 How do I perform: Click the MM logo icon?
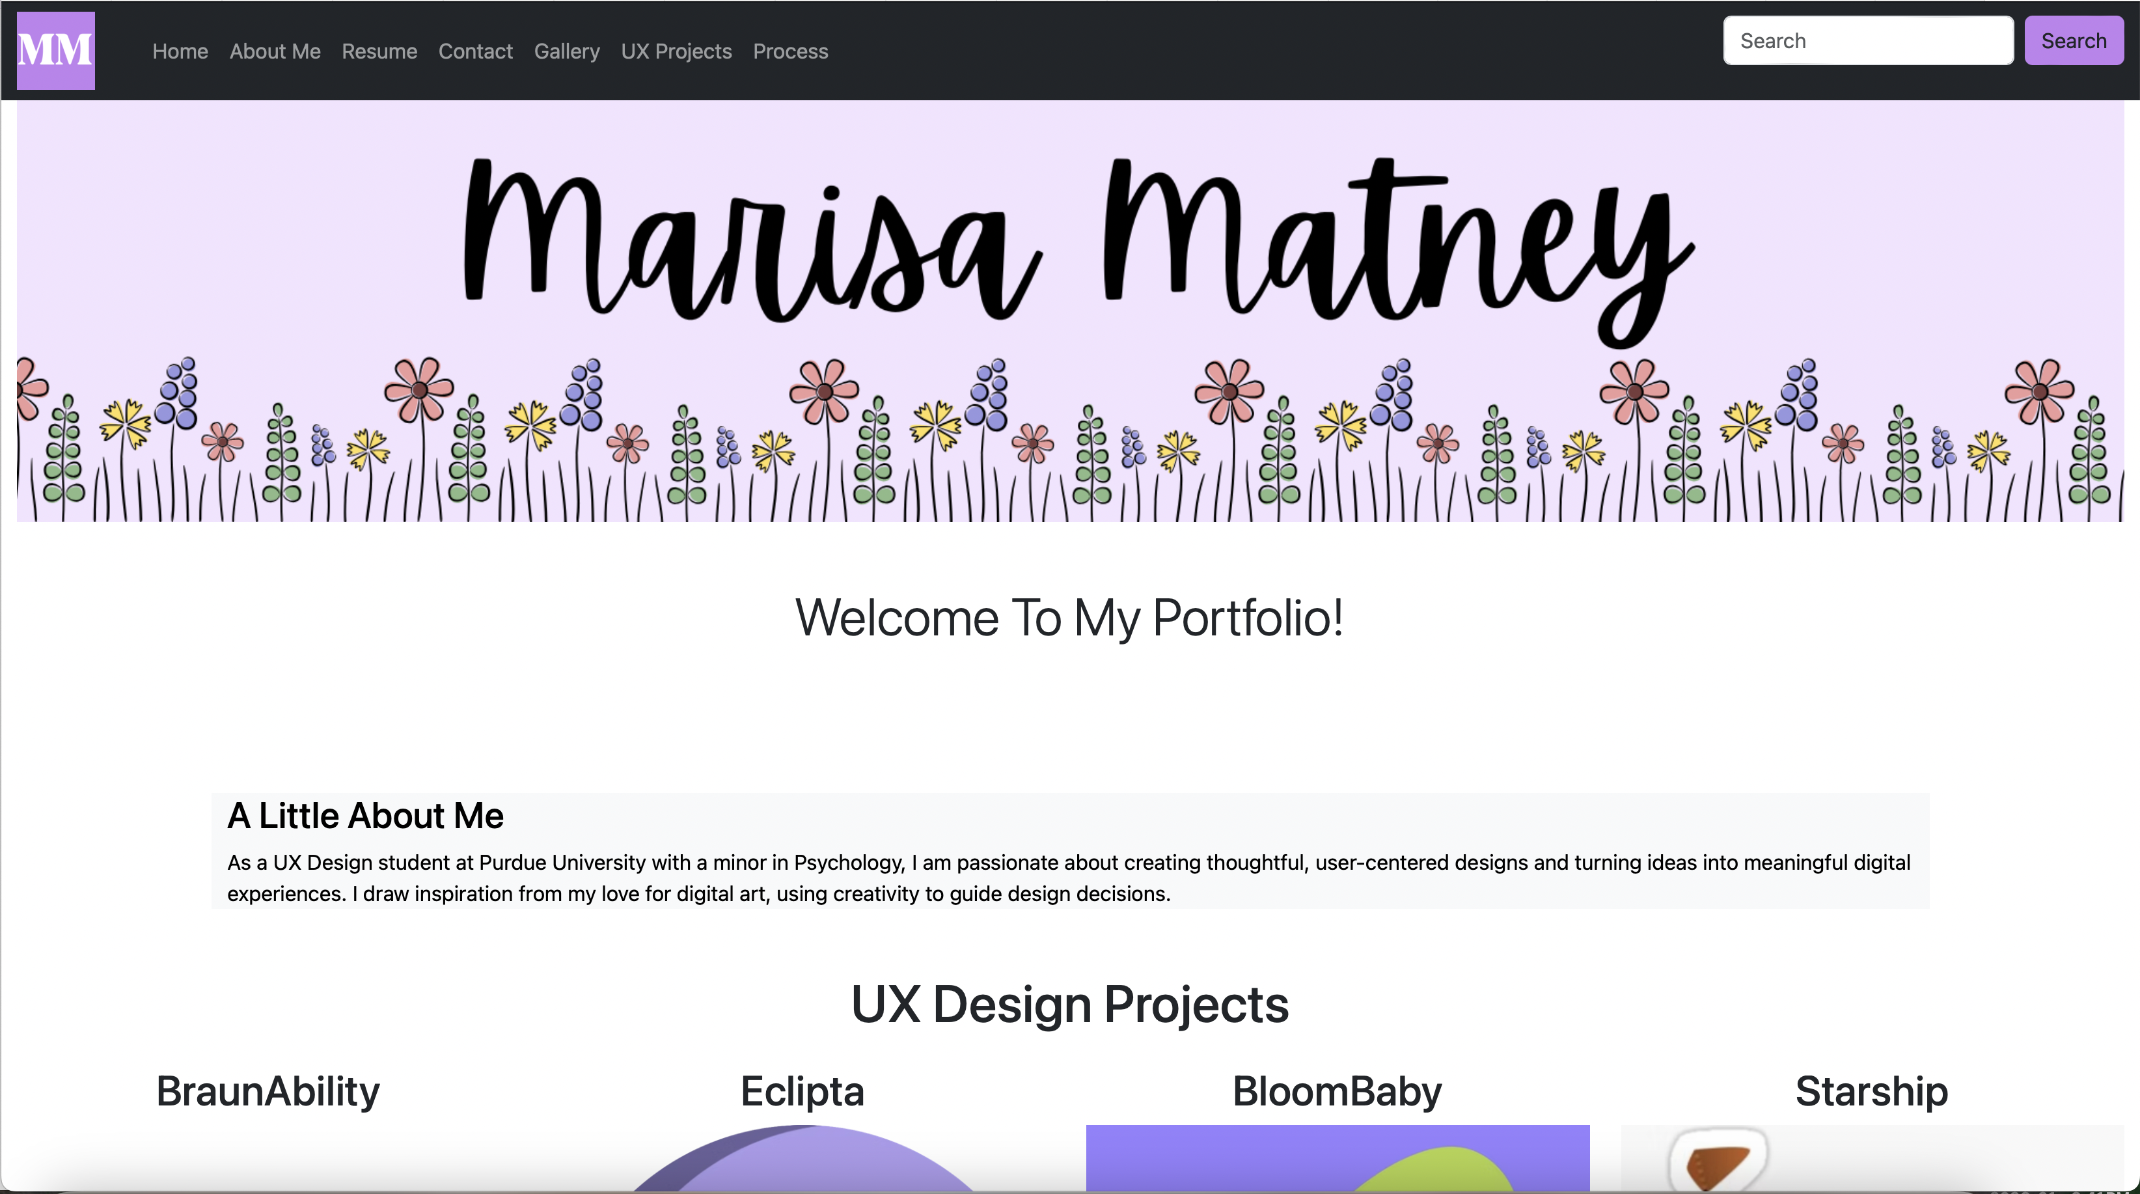[56, 51]
